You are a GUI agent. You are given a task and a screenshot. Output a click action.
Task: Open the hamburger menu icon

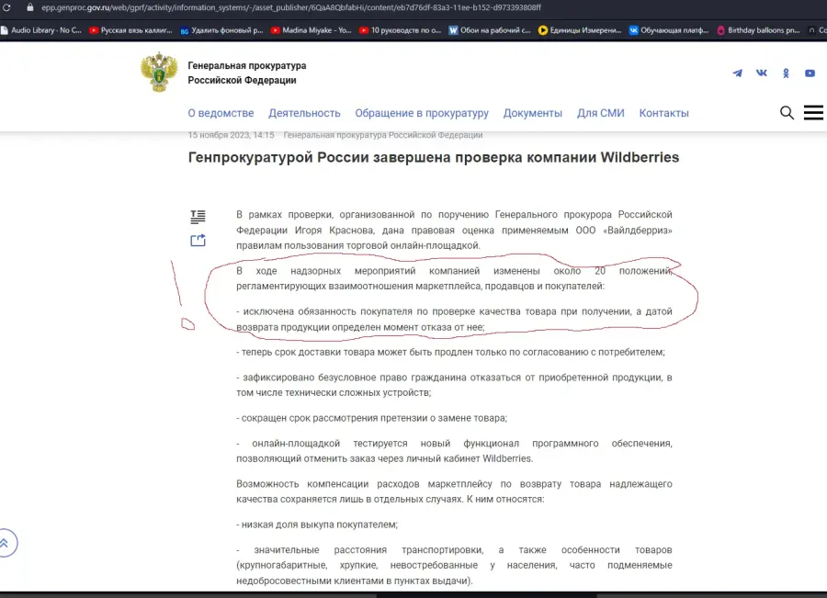pos(813,112)
